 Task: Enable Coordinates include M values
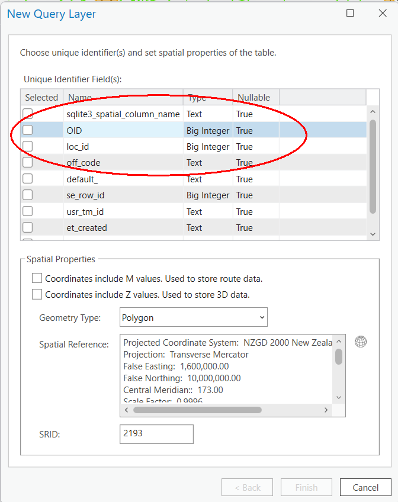coord(37,278)
